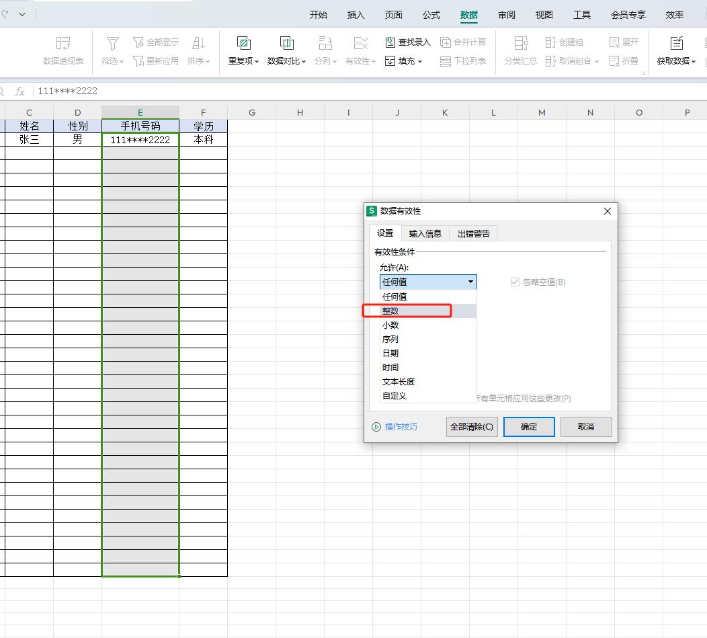Select the 手机号码 header cell
The height and width of the screenshot is (638, 707).
coord(140,126)
